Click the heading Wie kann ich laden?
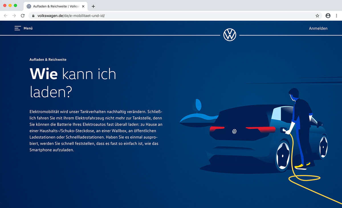The image size is (342, 208). click(x=73, y=82)
